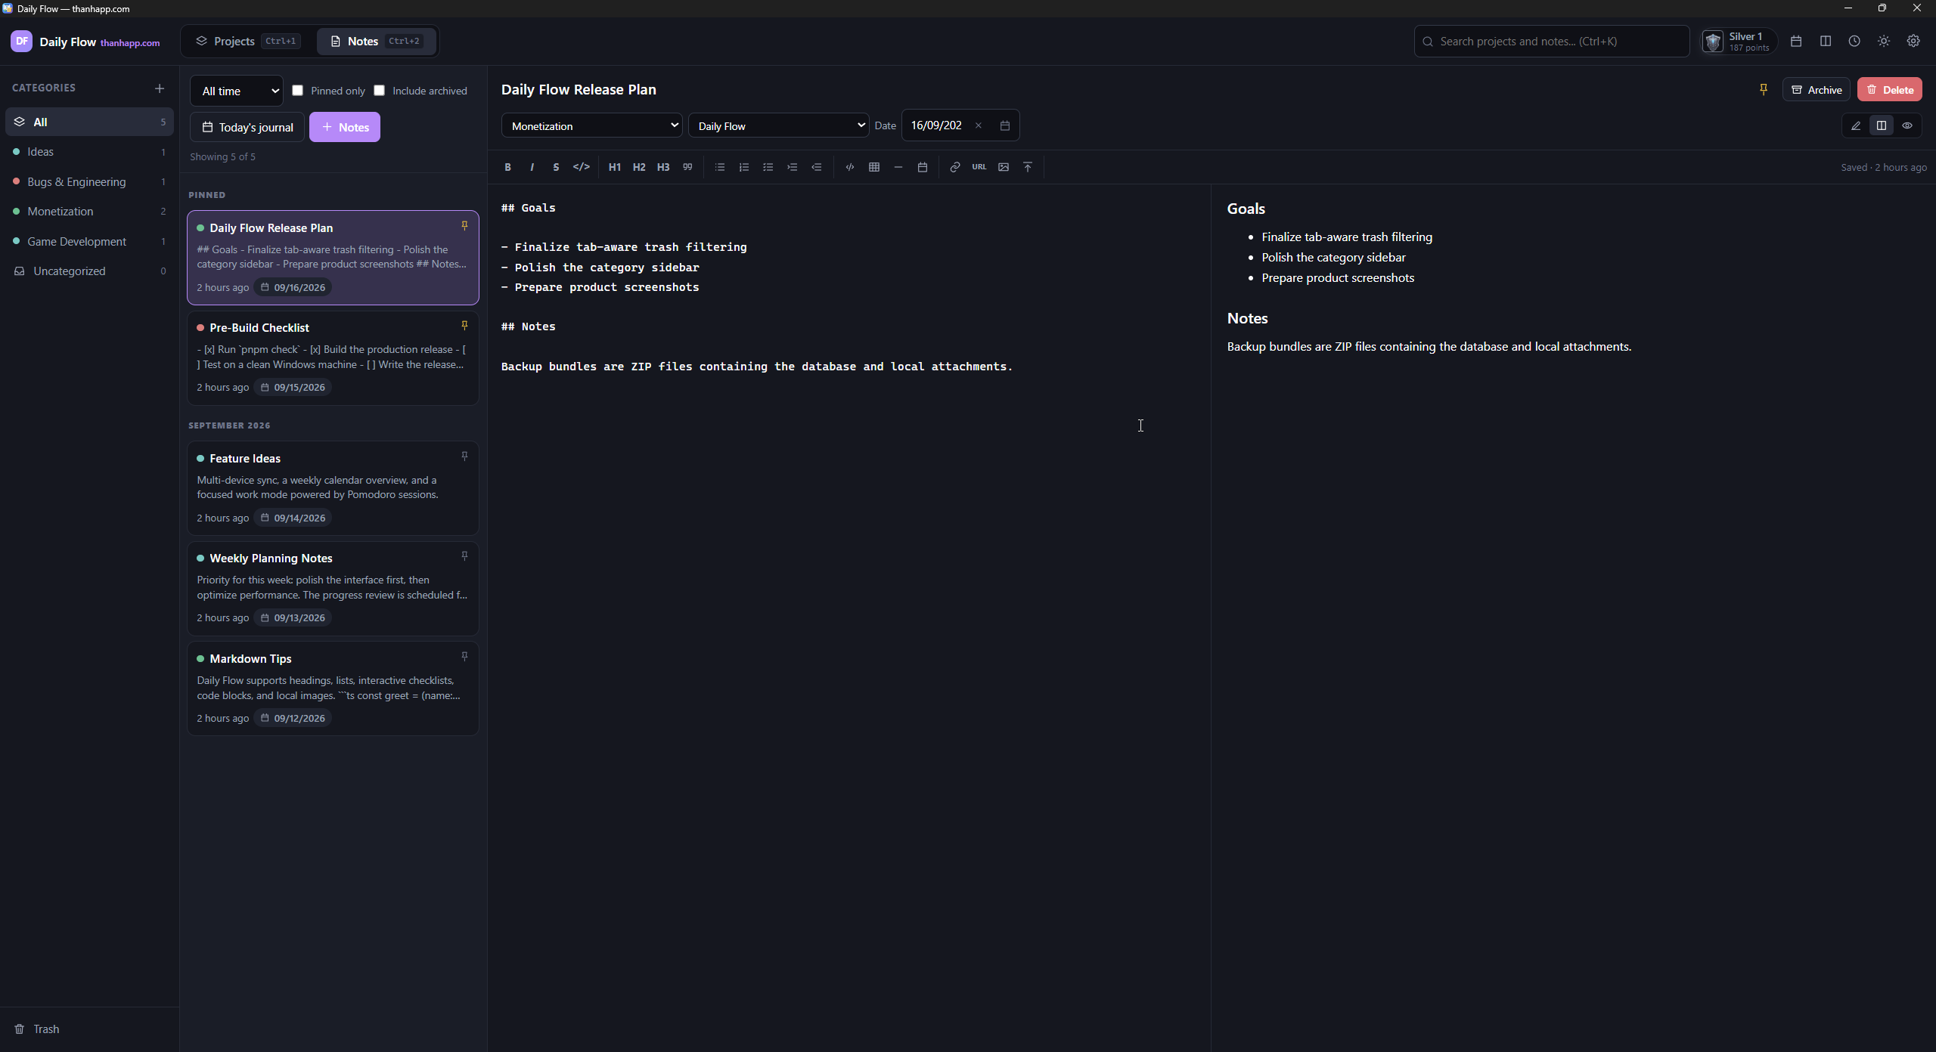Outdent the current line
Image resolution: width=1936 pixels, height=1052 pixels.
(817, 167)
